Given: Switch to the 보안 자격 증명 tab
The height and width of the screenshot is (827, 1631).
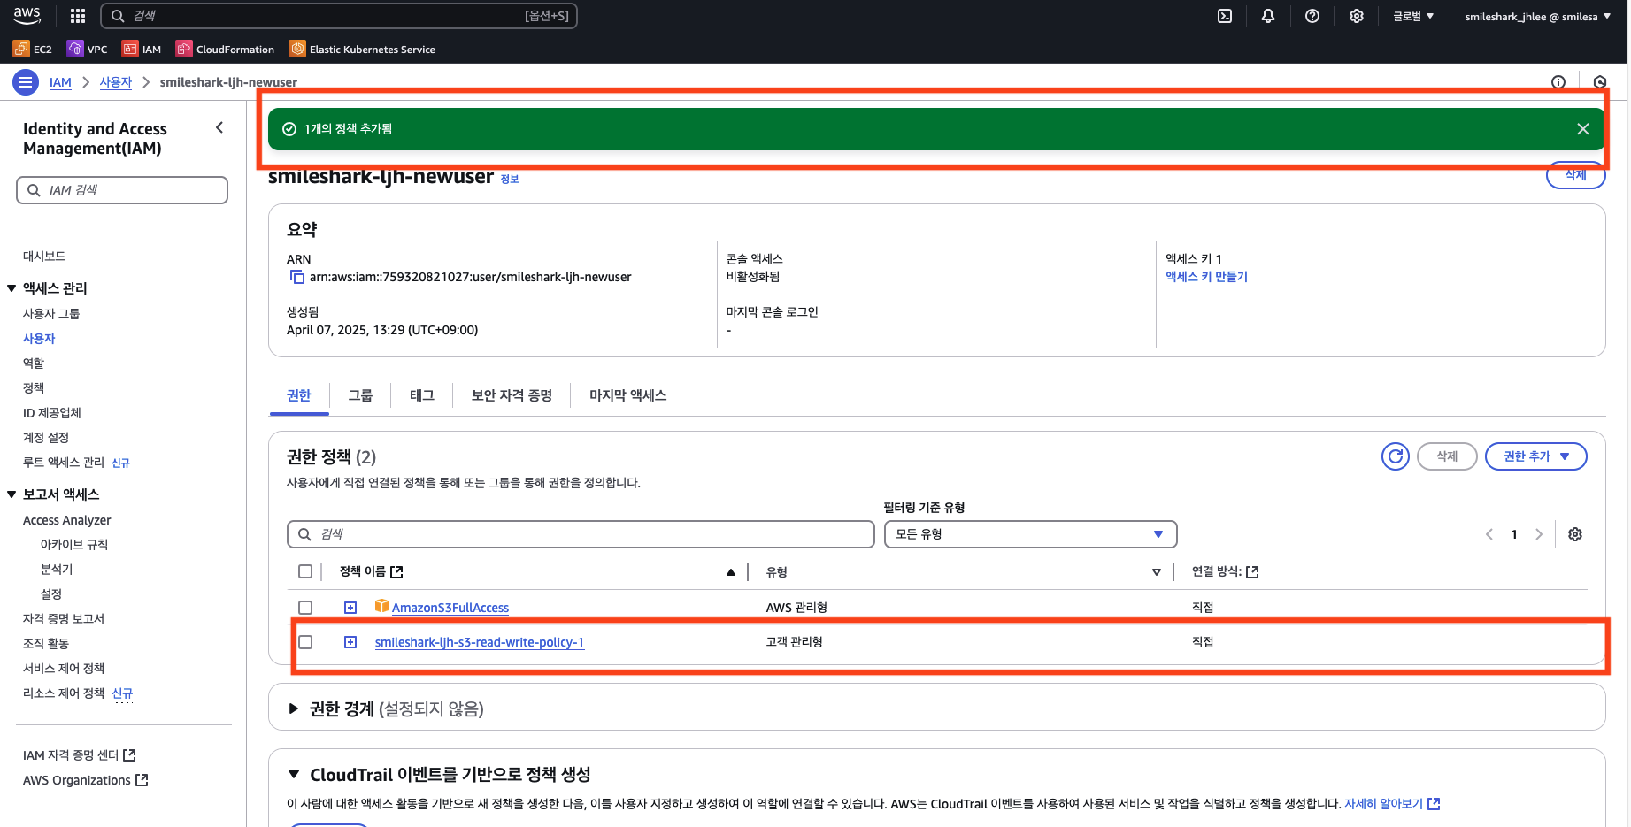Looking at the screenshot, I should [512, 395].
